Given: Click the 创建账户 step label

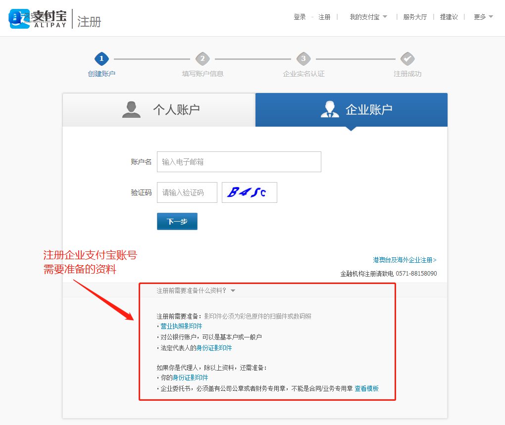Looking at the screenshot, I should [x=101, y=74].
